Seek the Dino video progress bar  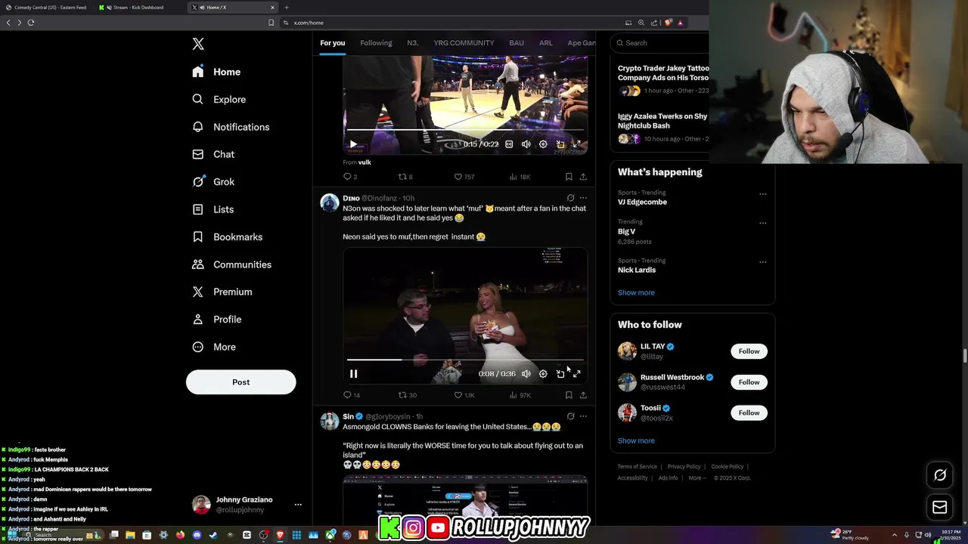[465, 360]
